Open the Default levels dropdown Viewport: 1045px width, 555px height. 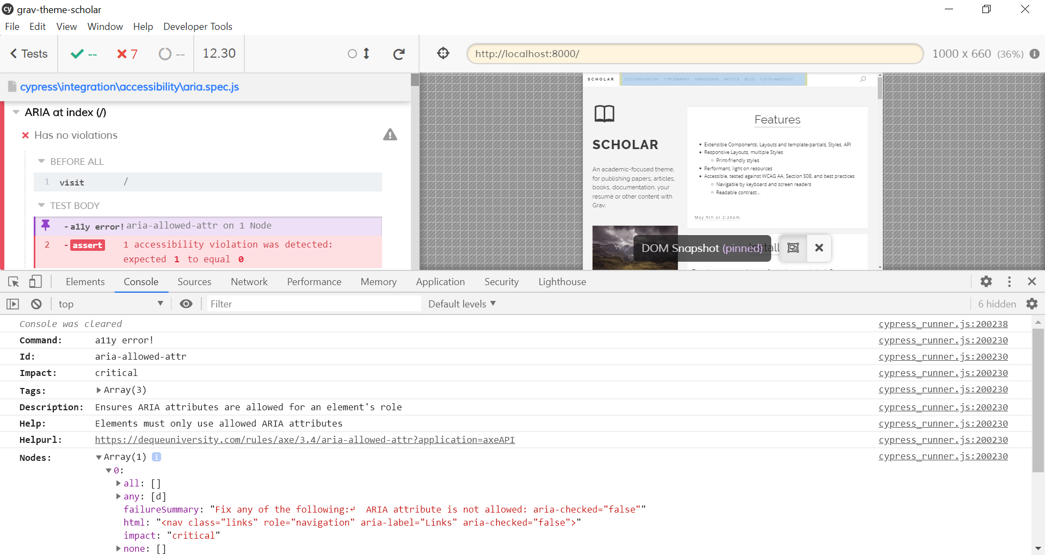pos(462,304)
